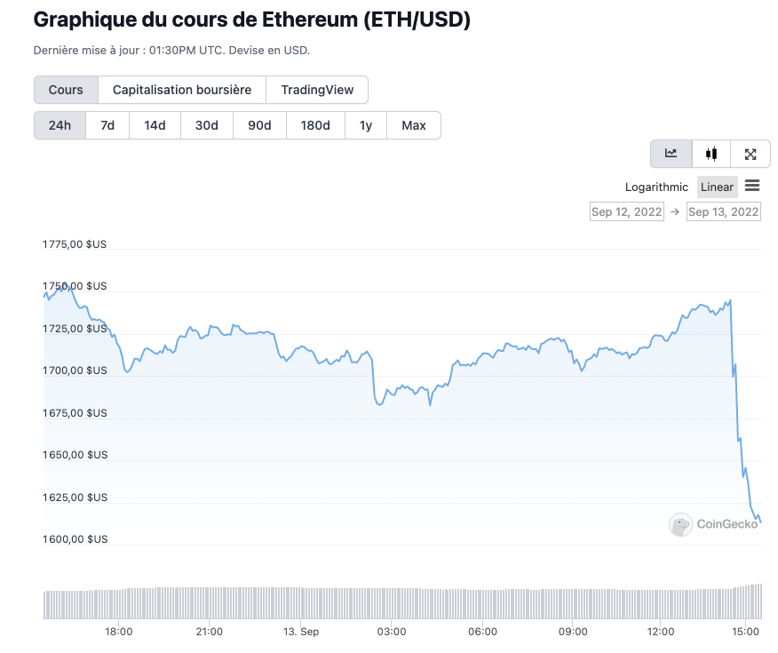778x653 pixels.
Task: Show 7d price range
Action: point(107,125)
